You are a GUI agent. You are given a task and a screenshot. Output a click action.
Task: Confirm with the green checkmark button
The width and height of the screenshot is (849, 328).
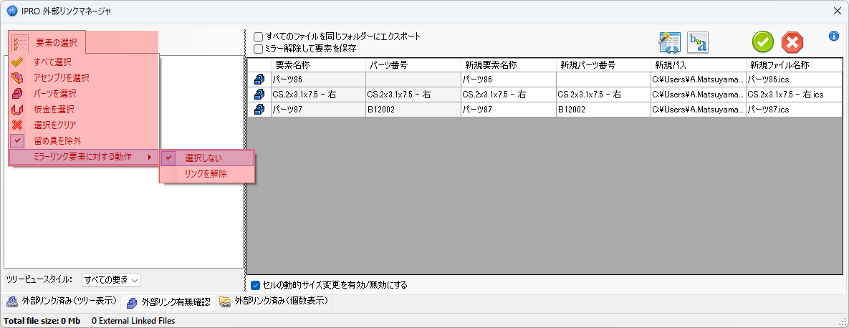(x=762, y=42)
